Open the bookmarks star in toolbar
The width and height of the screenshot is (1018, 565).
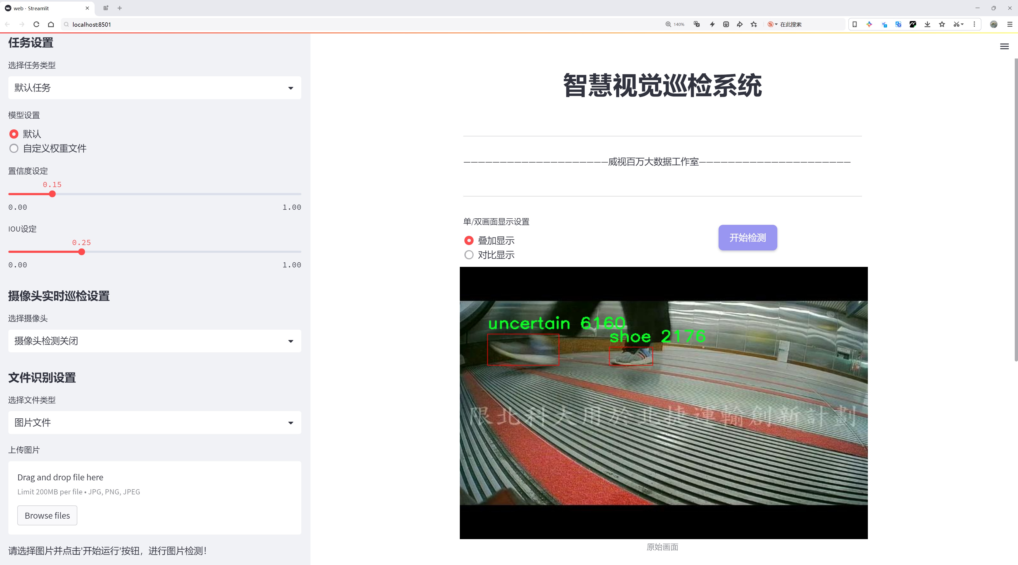pos(942,25)
